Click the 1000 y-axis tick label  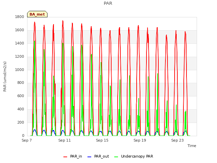20,70
